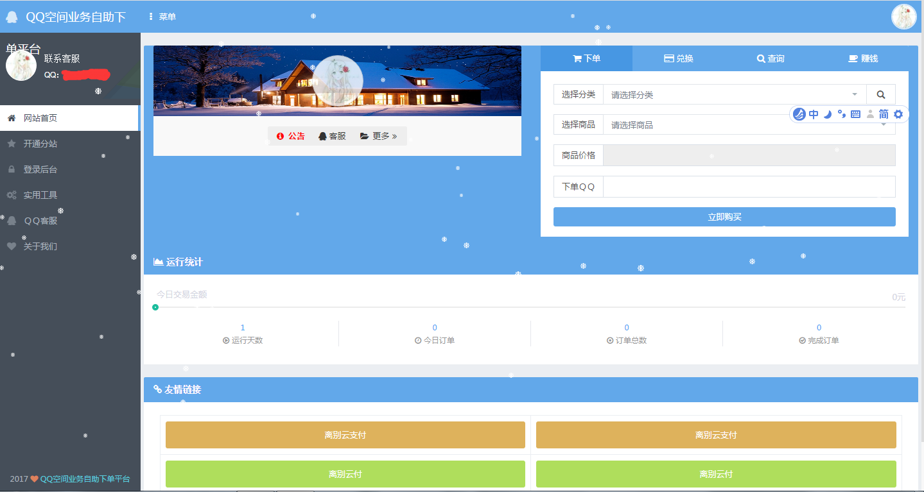Open 关于我们 in sidebar

pyautogui.click(x=70, y=246)
